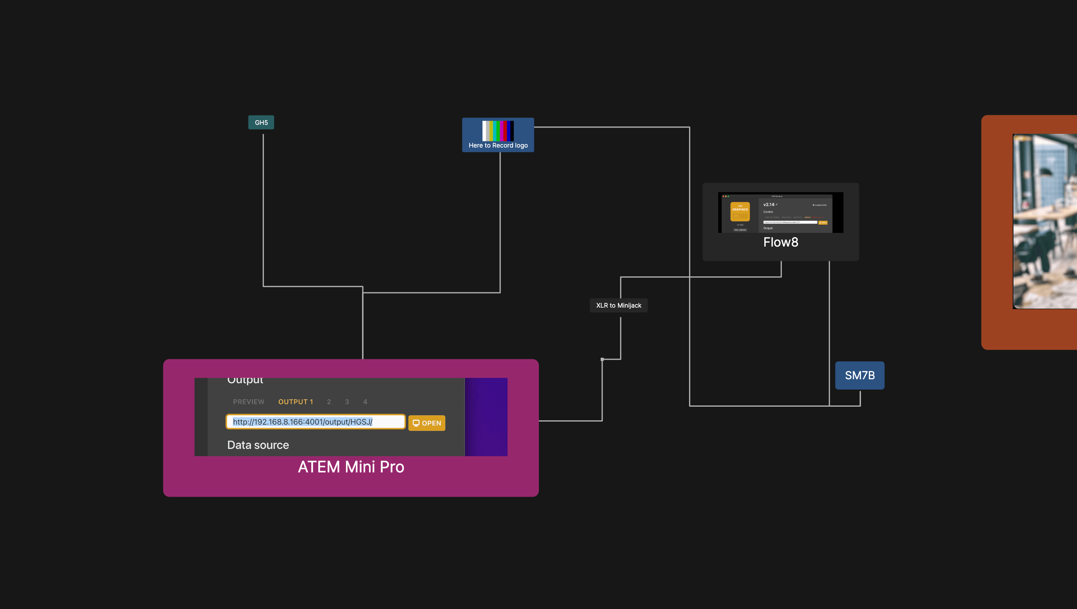1077x609 pixels.
Task: Select the OUTPUT 1 tab
Action: [295, 402]
